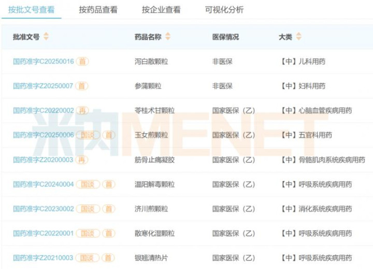Click 首 badge next to C20250016
Image resolution: width=373 pixels, height=269 pixels.
(x=82, y=61)
